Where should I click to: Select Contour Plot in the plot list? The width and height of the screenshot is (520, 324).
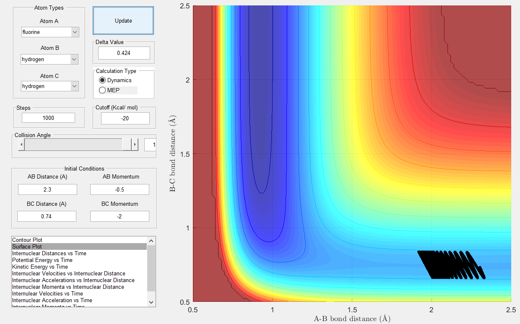(79, 240)
